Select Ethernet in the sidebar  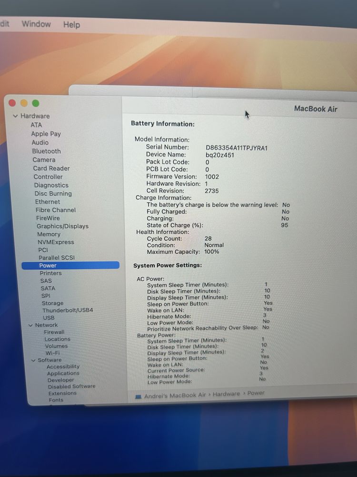pos(48,202)
